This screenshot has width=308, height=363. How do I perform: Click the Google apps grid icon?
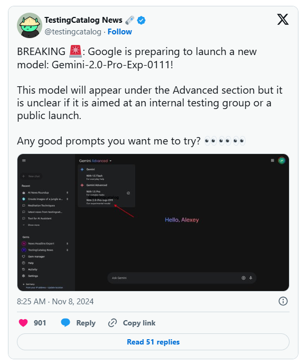[273, 160]
